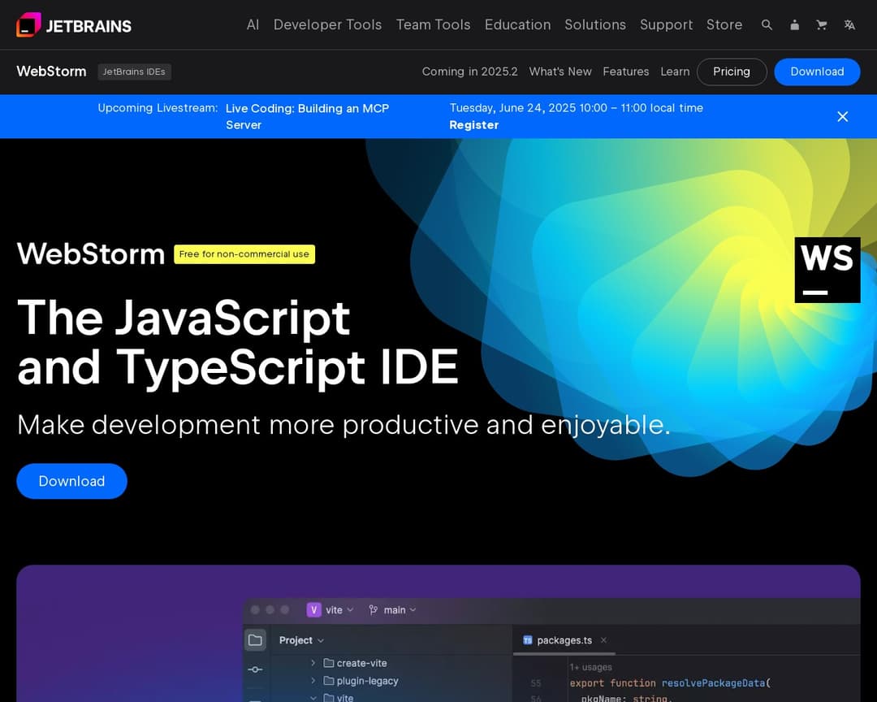
Task: Click the WebStorm product name in subheader
Action: [x=51, y=71]
